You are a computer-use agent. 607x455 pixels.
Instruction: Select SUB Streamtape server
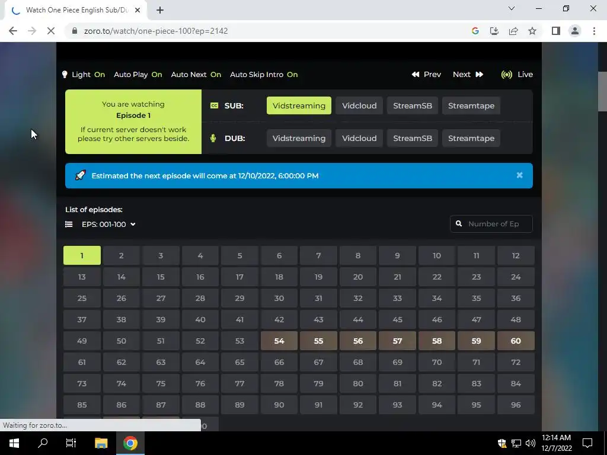tap(471, 105)
